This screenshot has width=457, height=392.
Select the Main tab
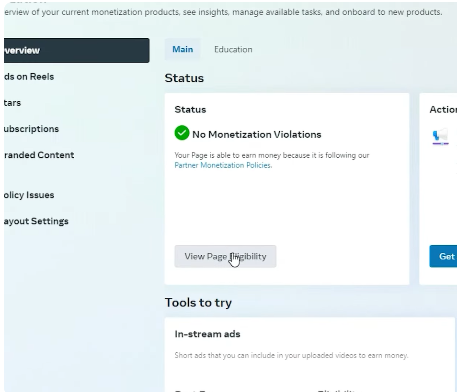(183, 49)
